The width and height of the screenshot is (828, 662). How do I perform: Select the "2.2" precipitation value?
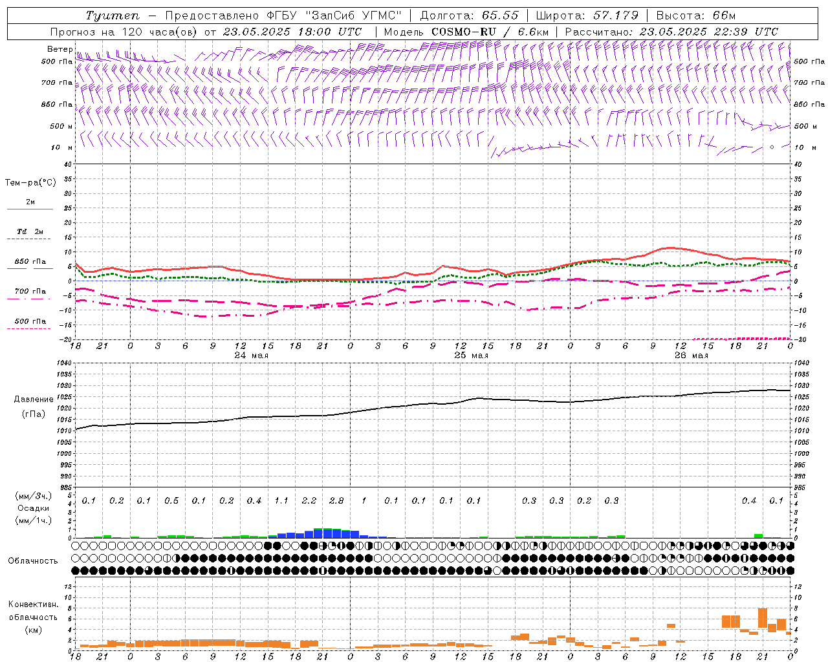click(x=309, y=501)
